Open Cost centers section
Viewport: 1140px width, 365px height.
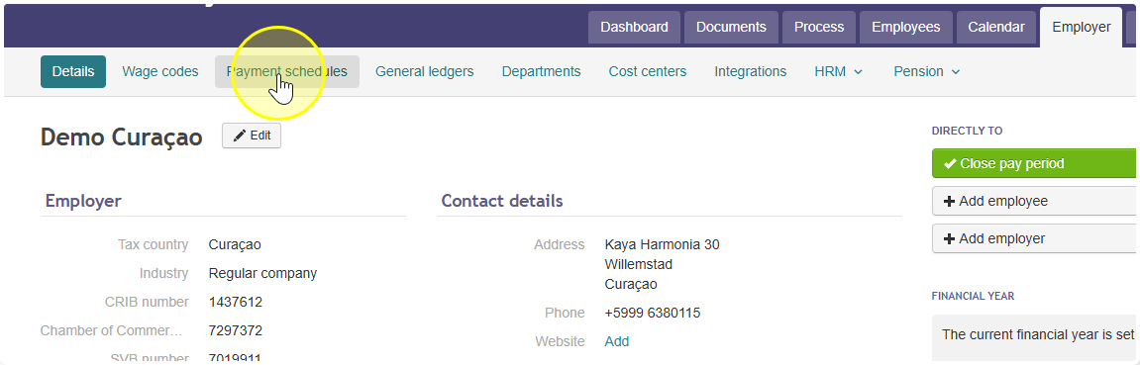coord(647,72)
